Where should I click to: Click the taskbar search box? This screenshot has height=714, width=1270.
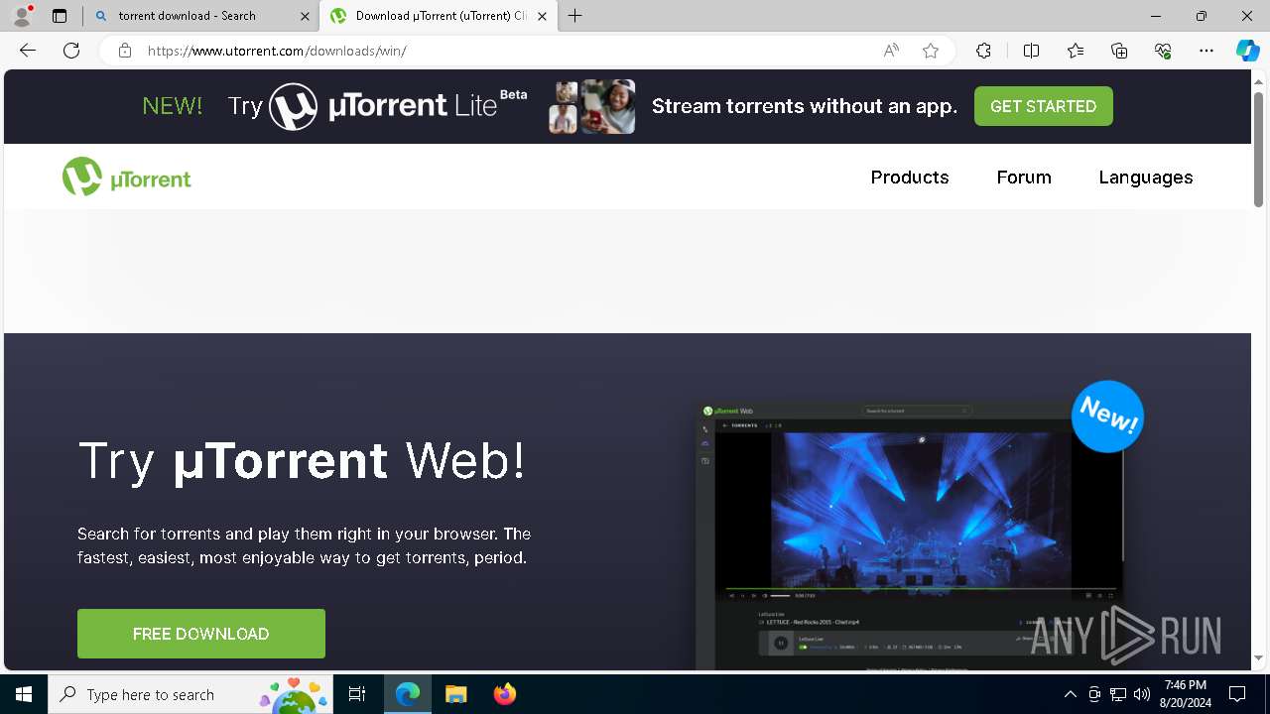[192, 694]
